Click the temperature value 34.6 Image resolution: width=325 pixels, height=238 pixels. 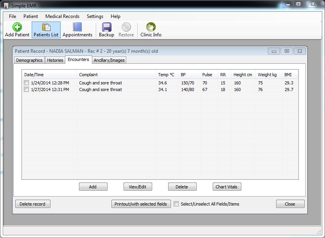[x=163, y=83]
